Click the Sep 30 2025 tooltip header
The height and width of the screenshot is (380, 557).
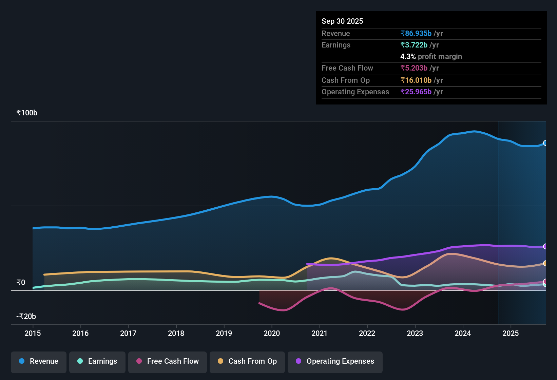click(342, 21)
